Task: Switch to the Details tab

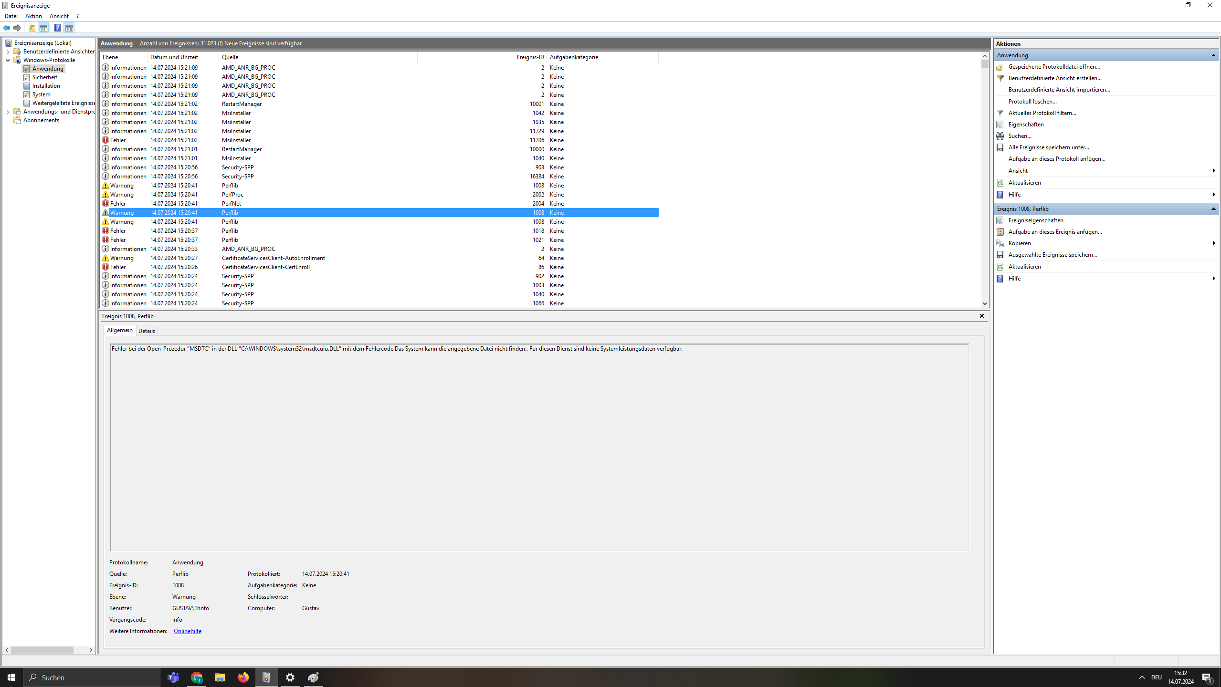Action: tap(147, 331)
